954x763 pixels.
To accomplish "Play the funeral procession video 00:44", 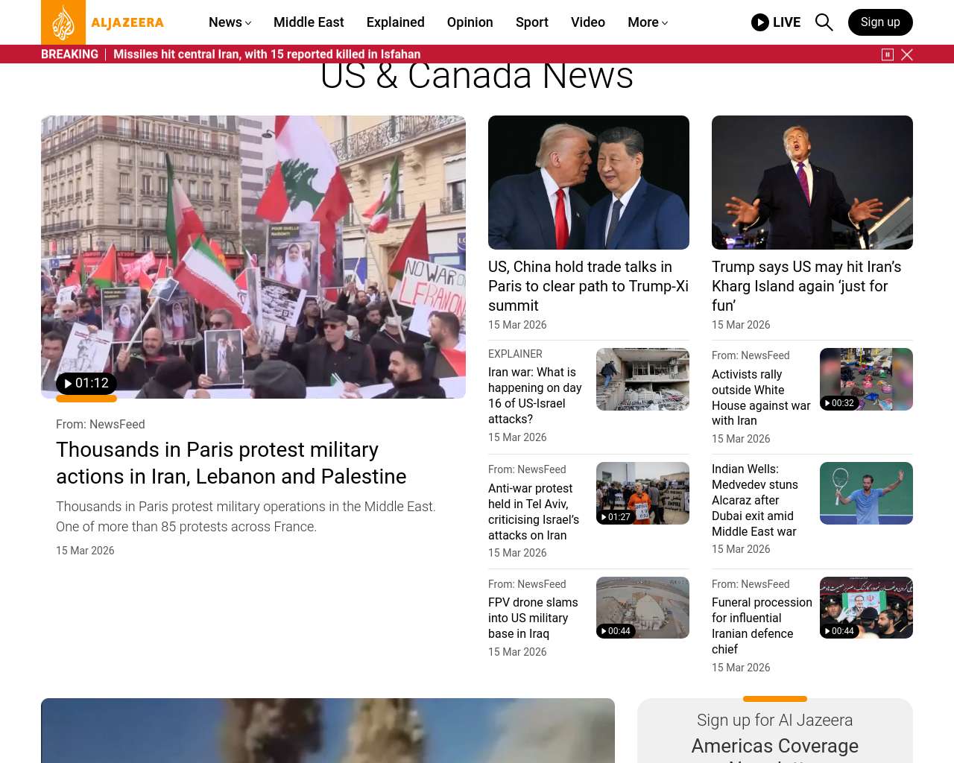I will click(x=839, y=630).
